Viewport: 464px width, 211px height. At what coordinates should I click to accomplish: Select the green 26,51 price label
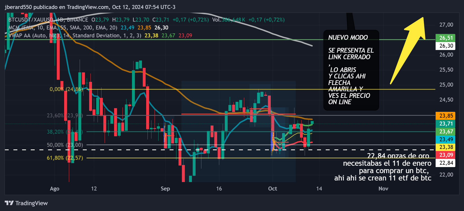pos(446,38)
